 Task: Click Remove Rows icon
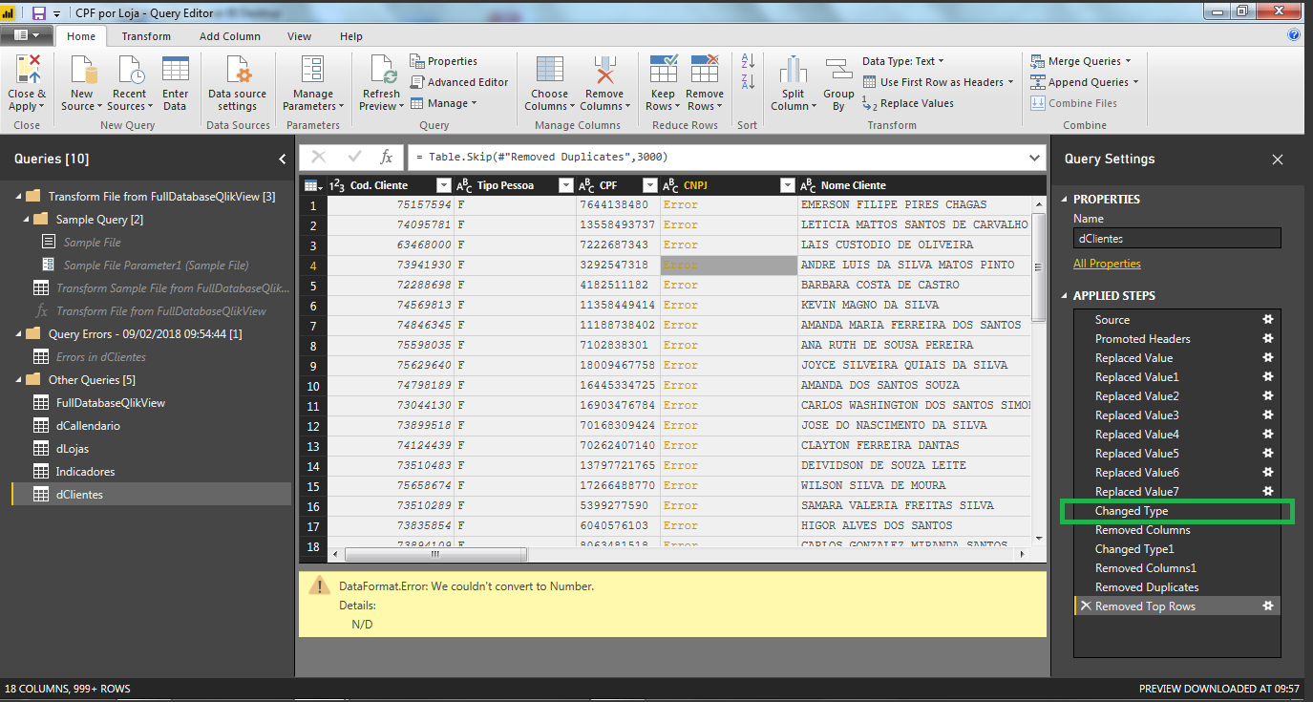[705, 71]
